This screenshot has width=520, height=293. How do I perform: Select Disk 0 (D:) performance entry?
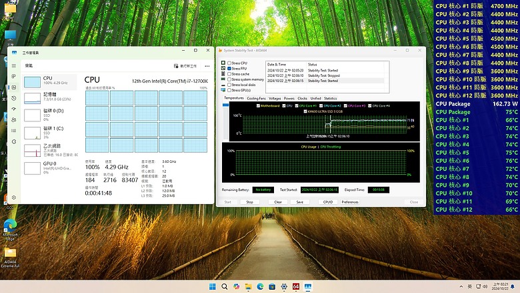point(50,115)
